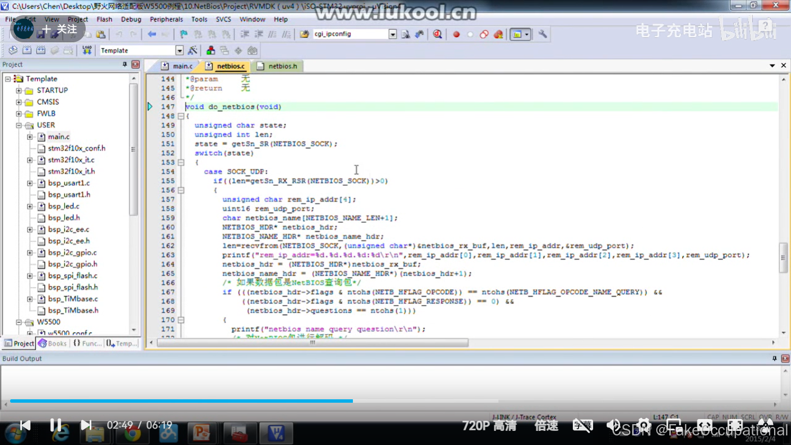
Task: Navigate backwards with the blue arrow icon
Action: coord(152,34)
